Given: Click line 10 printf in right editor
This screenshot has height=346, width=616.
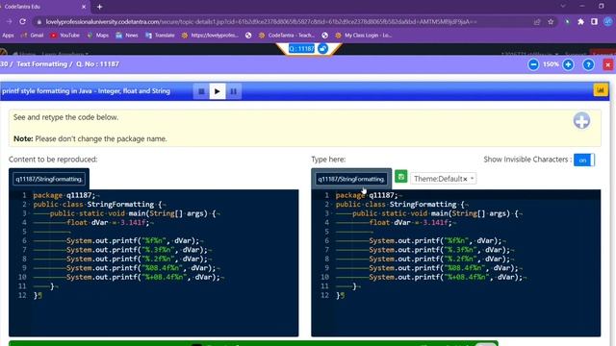Looking at the screenshot, I should 446,277.
